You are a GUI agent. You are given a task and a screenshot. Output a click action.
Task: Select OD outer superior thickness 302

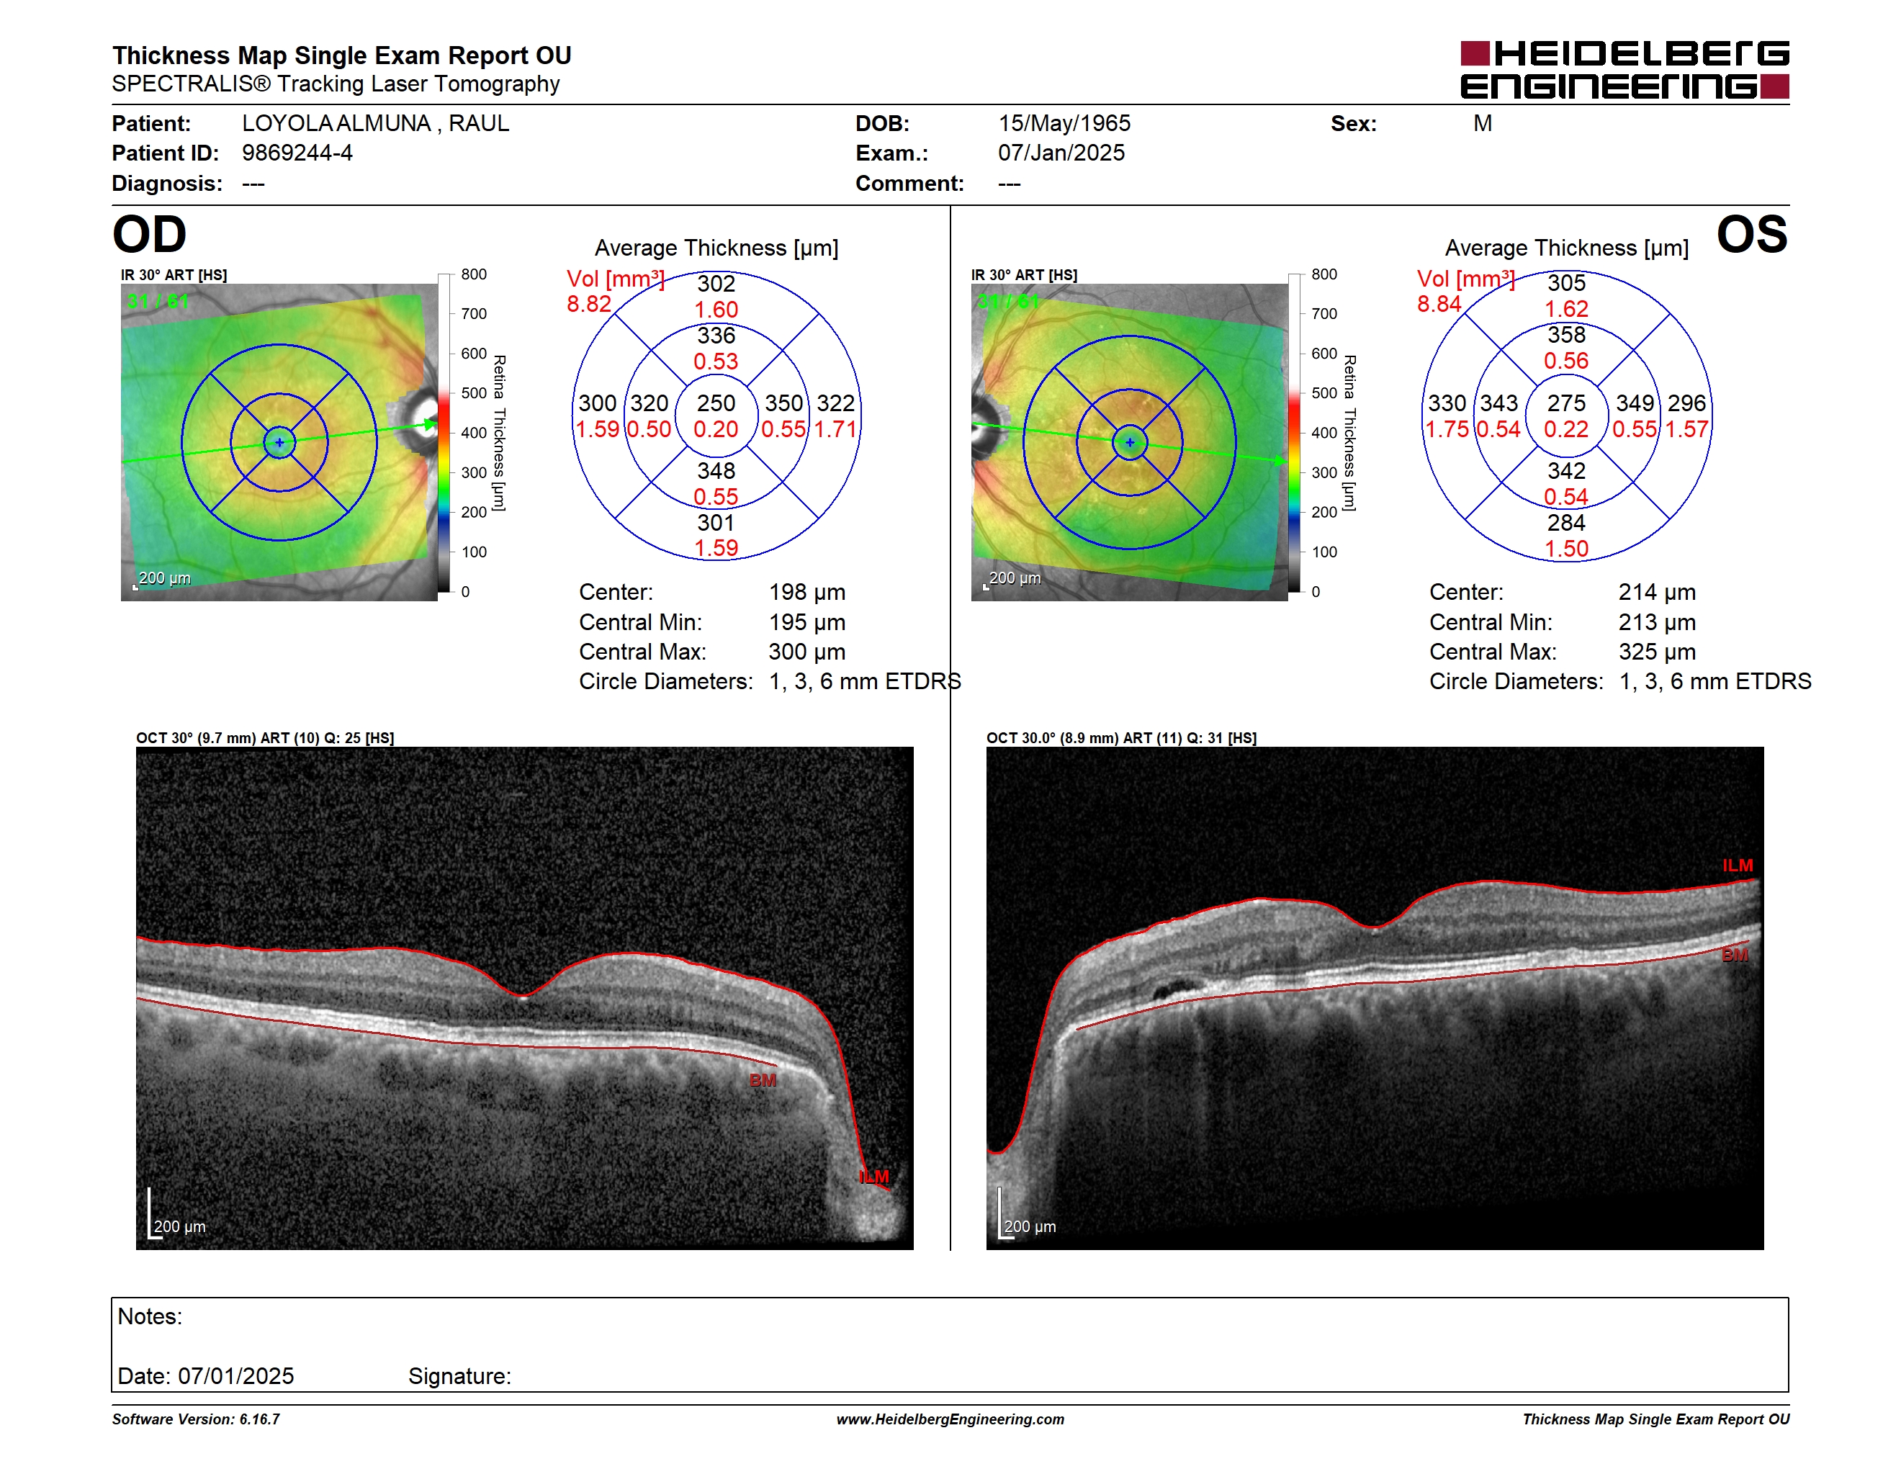click(716, 284)
